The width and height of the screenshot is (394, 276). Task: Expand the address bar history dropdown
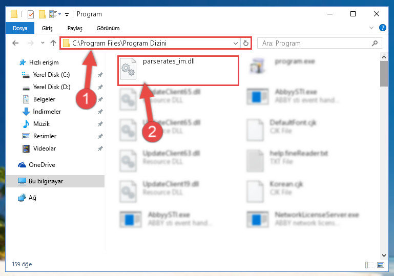[236, 43]
